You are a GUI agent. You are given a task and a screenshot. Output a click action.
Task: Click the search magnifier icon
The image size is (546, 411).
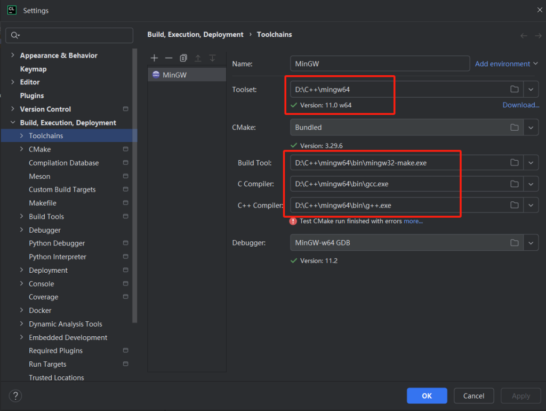point(15,35)
